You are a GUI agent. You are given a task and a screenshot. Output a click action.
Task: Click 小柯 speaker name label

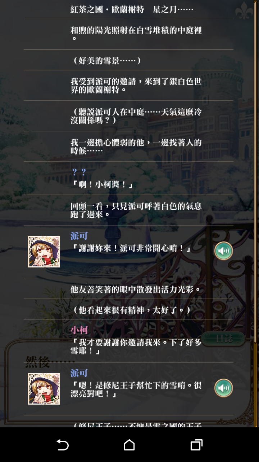(79, 330)
